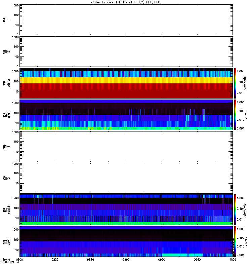Image resolution: width=252 pixels, height=269 pixels.
Task: Click the 1.000 value on thb scm1 color bar
Action: tap(241, 102)
